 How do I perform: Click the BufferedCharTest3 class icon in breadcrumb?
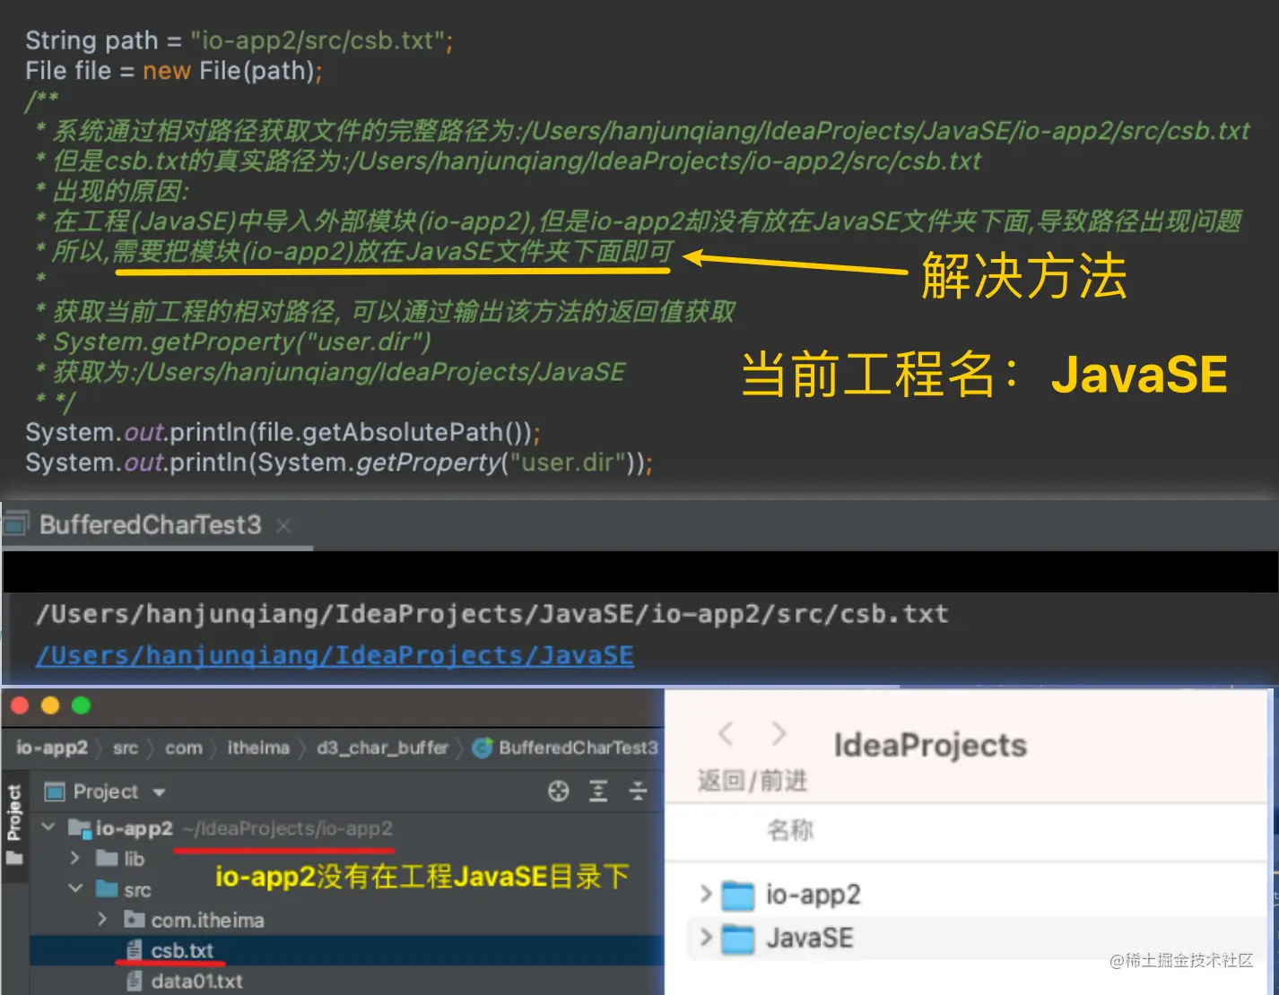coord(483,748)
